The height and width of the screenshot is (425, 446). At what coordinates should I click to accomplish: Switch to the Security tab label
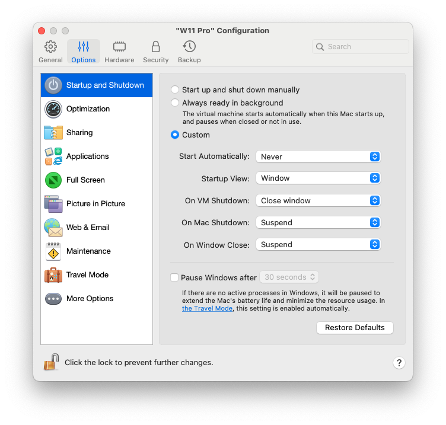tap(155, 60)
